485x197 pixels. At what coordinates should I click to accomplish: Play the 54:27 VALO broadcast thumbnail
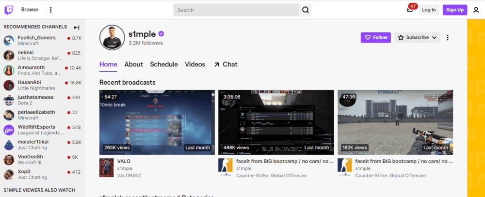157,122
